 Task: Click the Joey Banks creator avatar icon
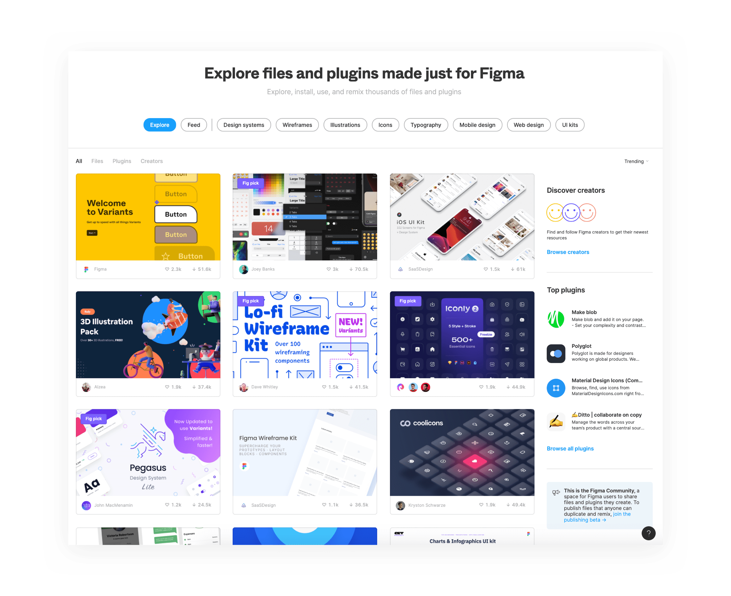point(242,269)
